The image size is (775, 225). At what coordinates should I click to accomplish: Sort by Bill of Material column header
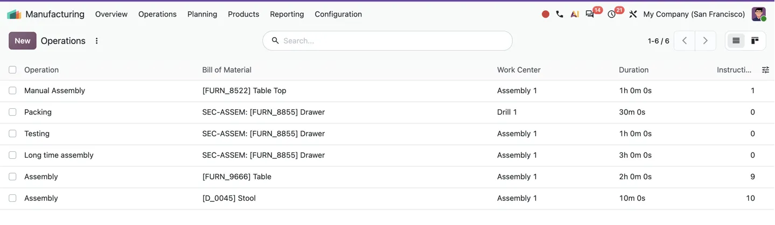[x=227, y=70]
